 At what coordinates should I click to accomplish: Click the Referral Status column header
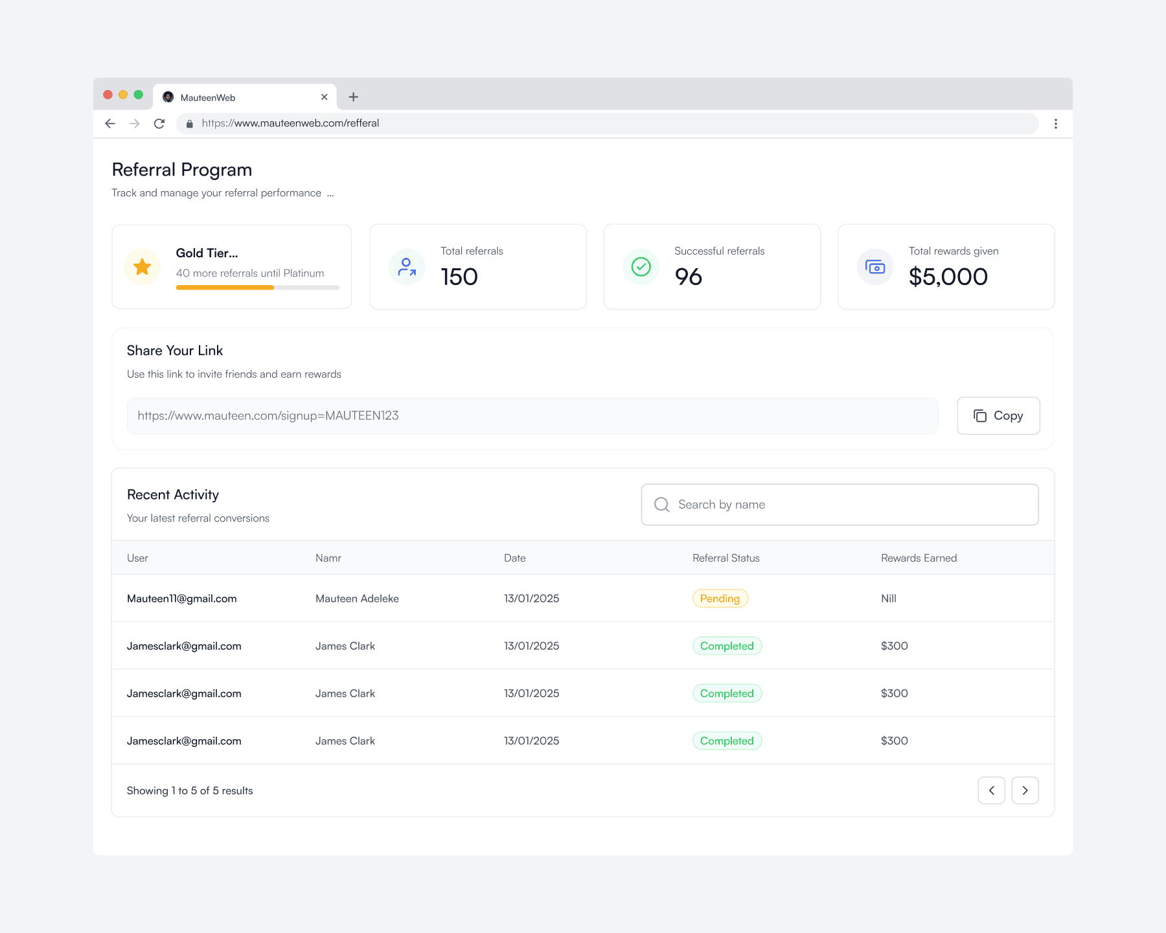coord(726,558)
